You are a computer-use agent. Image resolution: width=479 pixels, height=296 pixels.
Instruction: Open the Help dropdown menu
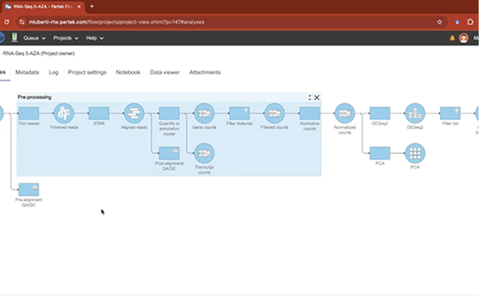click(x=94, y=38)
